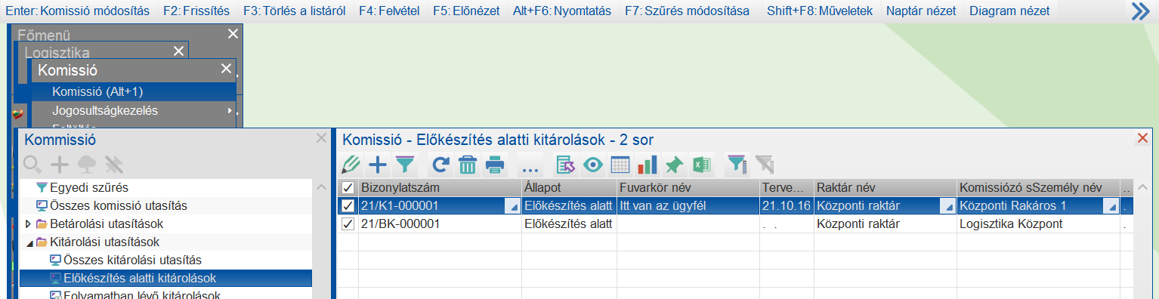
Task: Click F3: Törlés a listáról in the top bar
Action: [294, 11]
